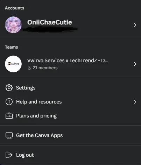The image size is (141, 165).
Task: Click the 21 members label
Action: point(45,68)
